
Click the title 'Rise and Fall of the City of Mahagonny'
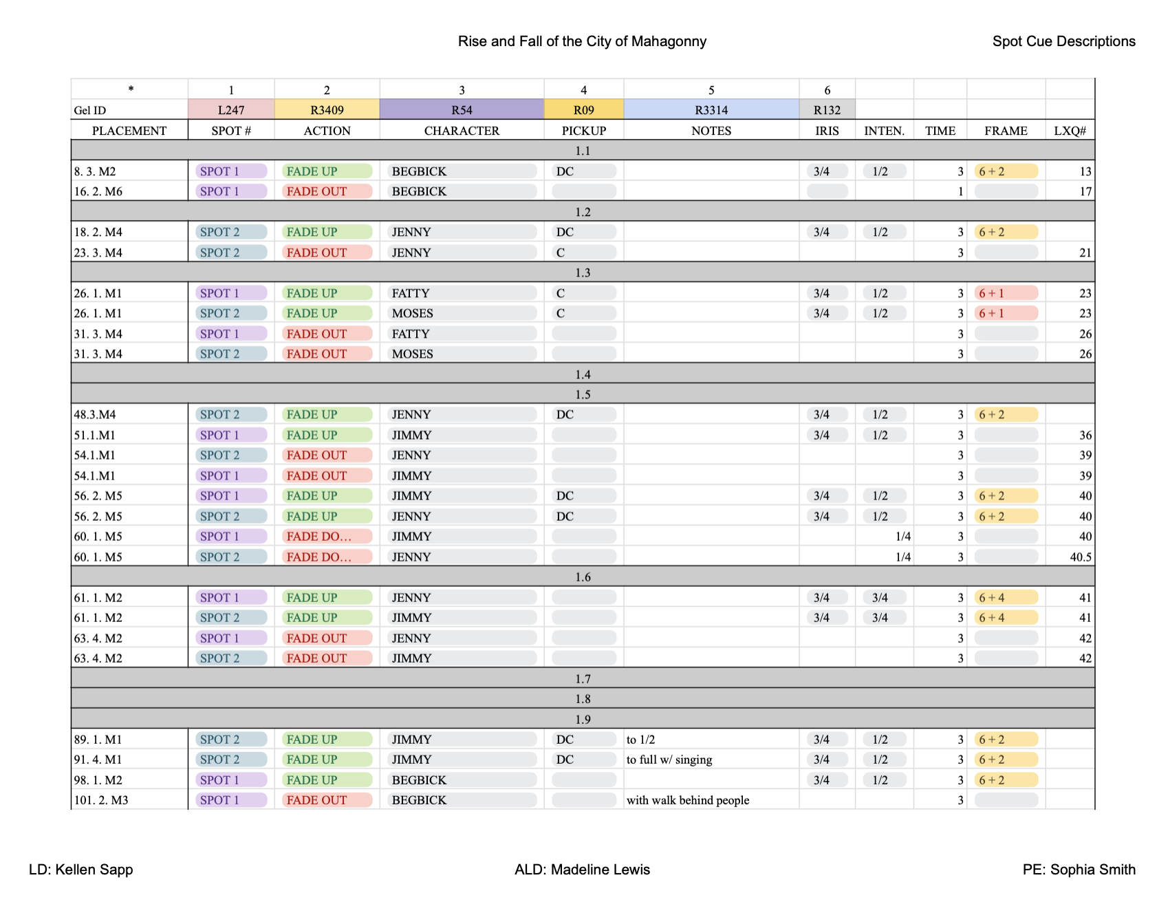(582, 41)
